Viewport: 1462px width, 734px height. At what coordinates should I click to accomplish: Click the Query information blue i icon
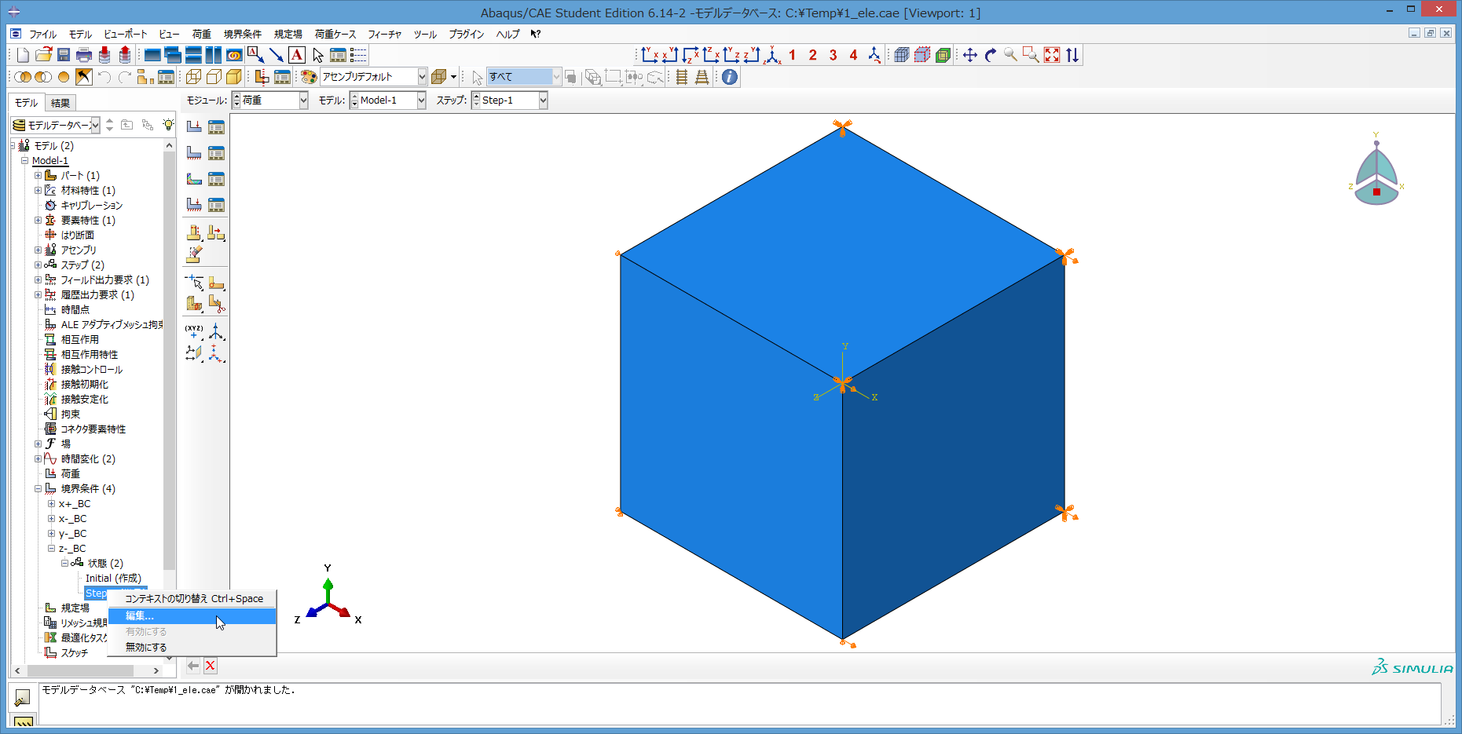click(730, 77)
